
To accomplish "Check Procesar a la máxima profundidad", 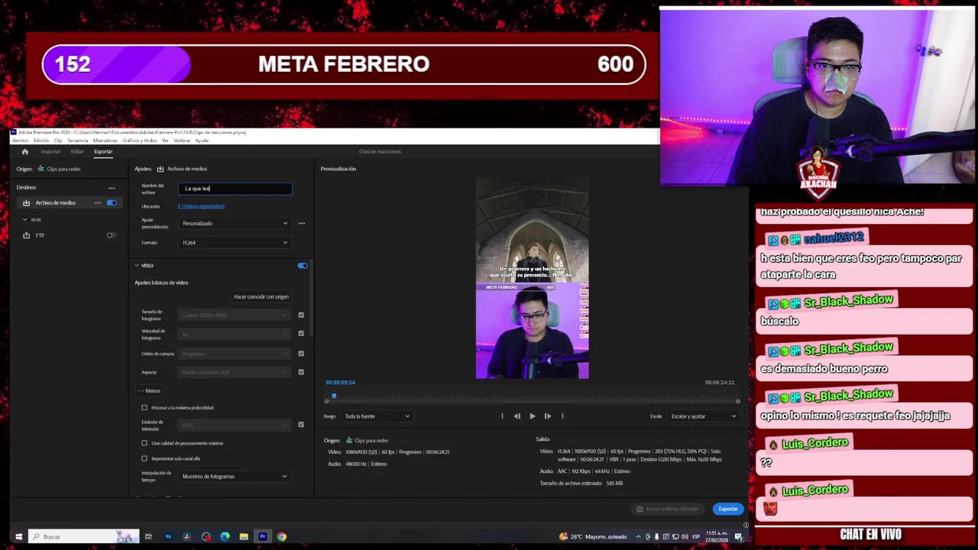I will [x=144, y=408].
